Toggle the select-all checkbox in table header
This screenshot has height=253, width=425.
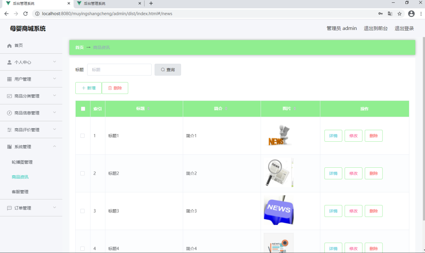pos(83,109)
